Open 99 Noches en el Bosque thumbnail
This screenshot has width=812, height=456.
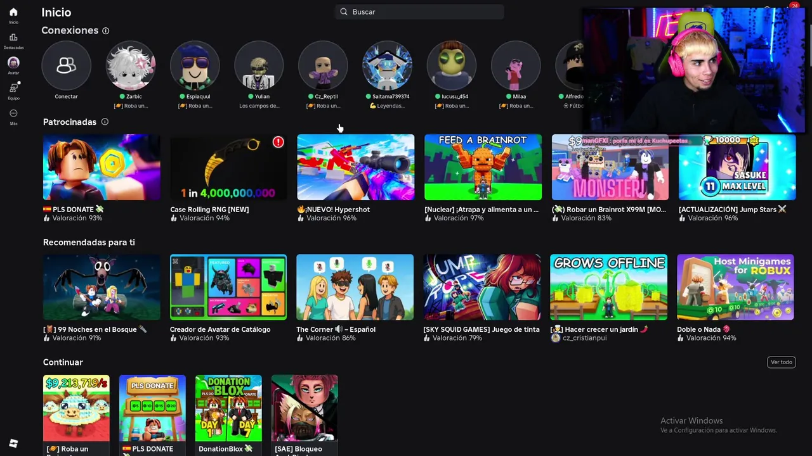coord(101,287)
